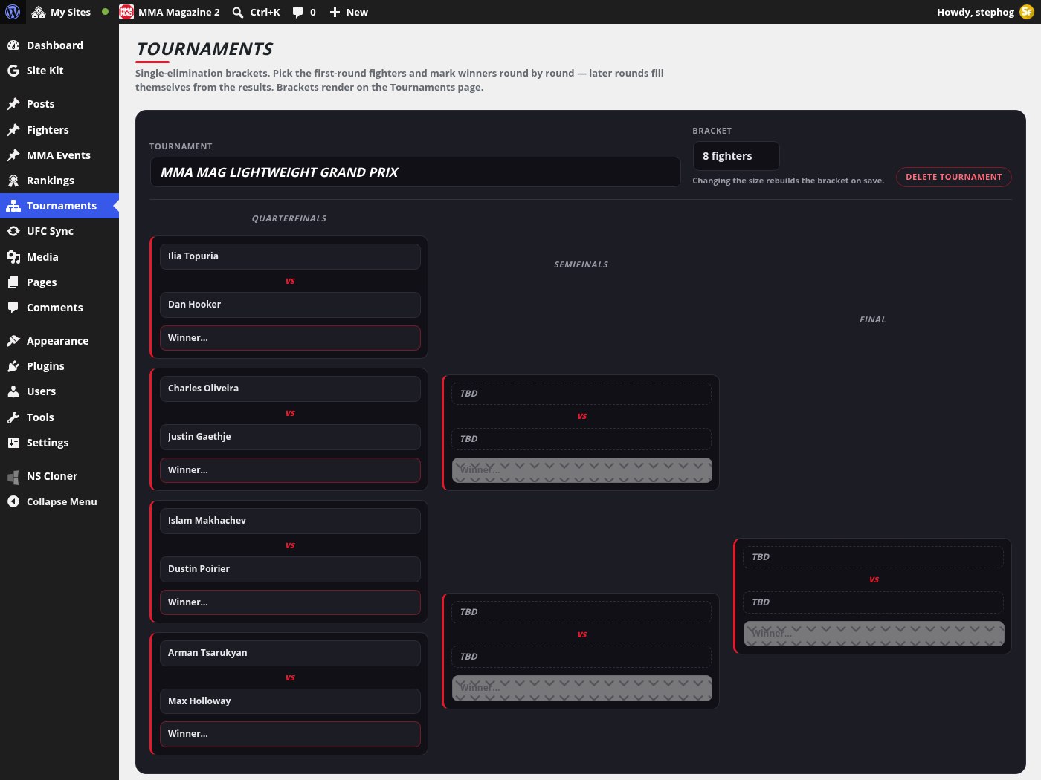Open the 8 fighters bracket size dropdown
This screenshot has width=1041, height=780.
pos(736,156)
